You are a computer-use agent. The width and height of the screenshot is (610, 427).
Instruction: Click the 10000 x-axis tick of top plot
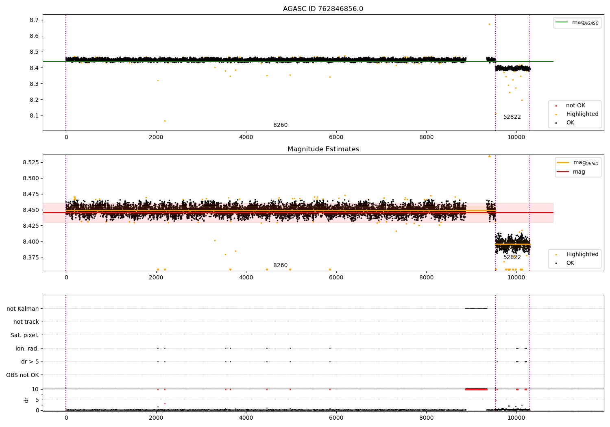[516, 137]
